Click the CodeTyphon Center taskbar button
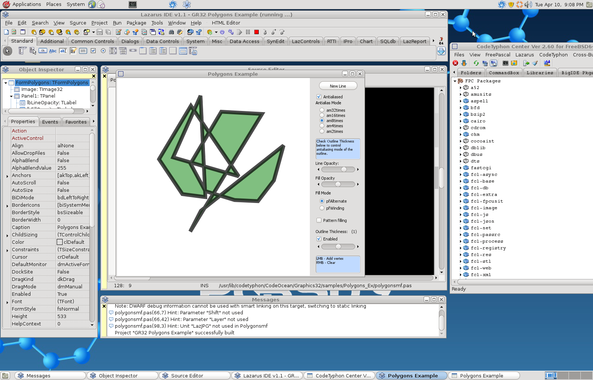This screenshot has height=380, width=593. (x=339, y=376)
